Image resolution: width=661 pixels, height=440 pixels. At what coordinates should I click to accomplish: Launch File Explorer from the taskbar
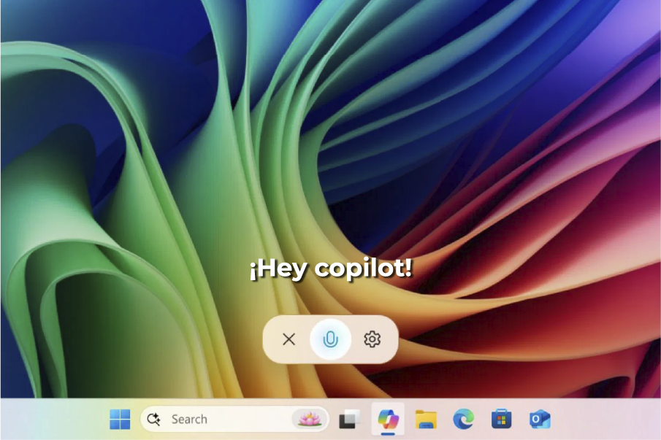pyautogui.click(x=426, y=420)
